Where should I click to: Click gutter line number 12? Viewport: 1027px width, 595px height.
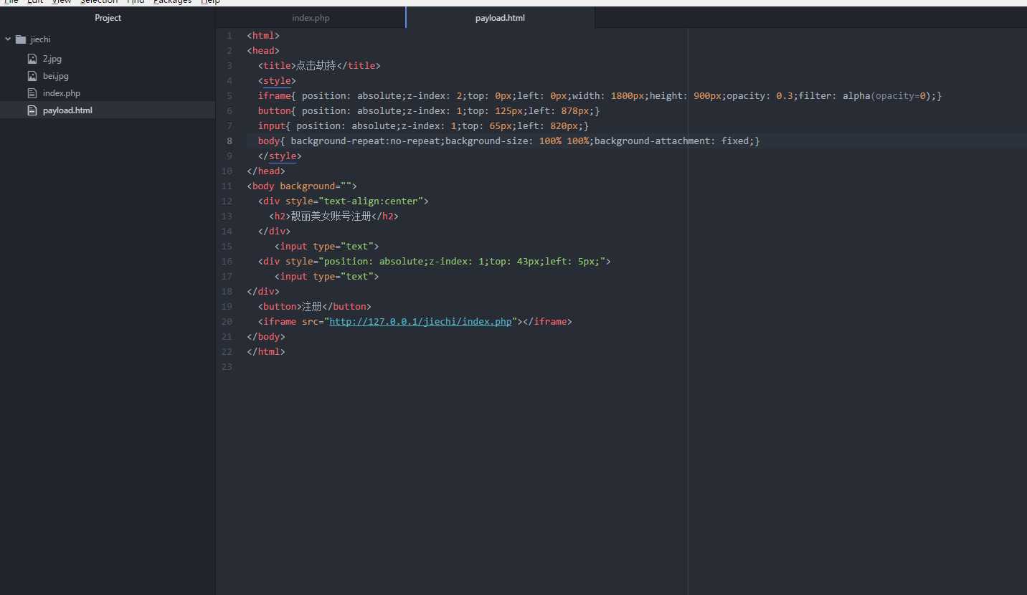(x=227, y=201)
